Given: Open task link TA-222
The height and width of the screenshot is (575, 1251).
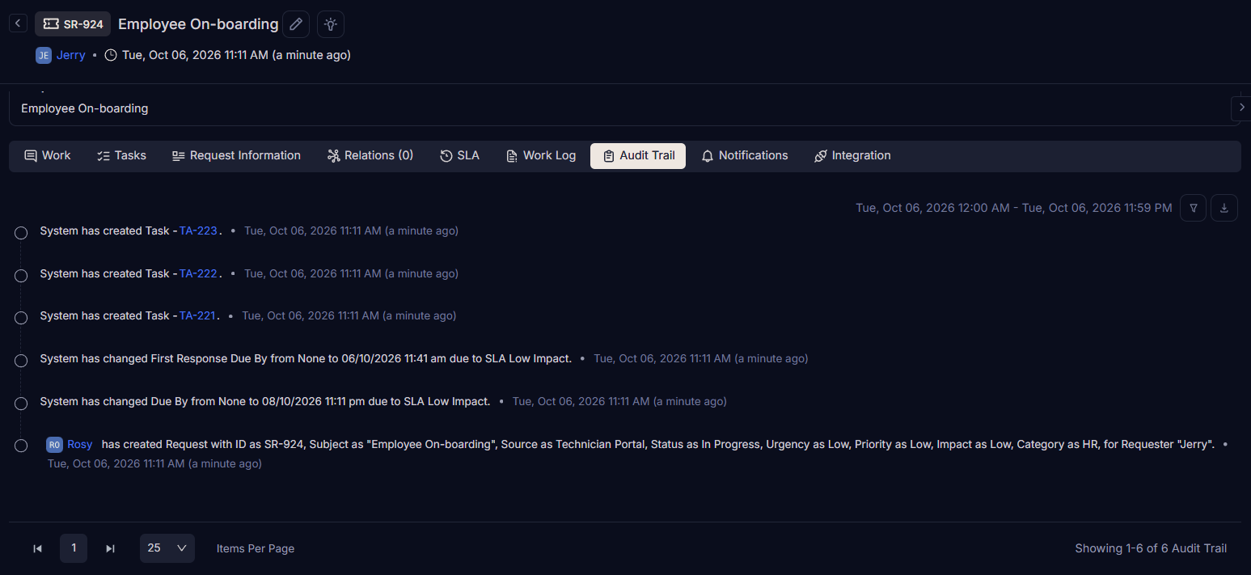Looking at the screenshot, I should (198, 273).
